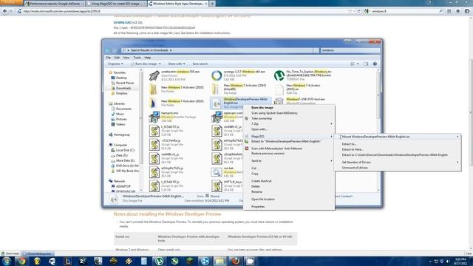
Task: Click the browser back arrow
Action: [x=5, y=11]
